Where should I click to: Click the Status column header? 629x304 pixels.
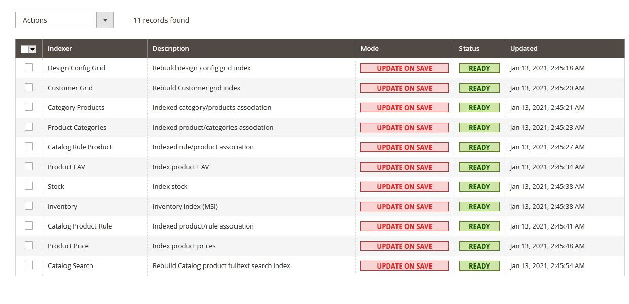(x=469, y=49)
